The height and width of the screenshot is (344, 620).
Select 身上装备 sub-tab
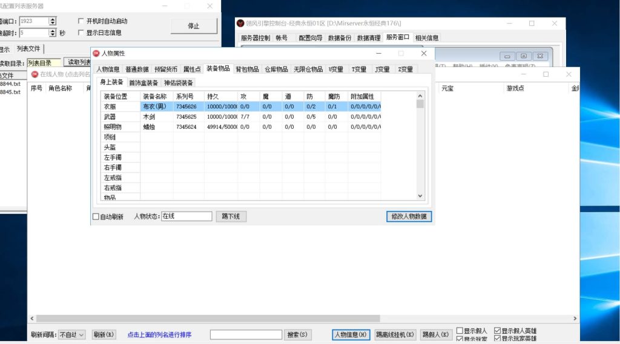coord(111,82)
